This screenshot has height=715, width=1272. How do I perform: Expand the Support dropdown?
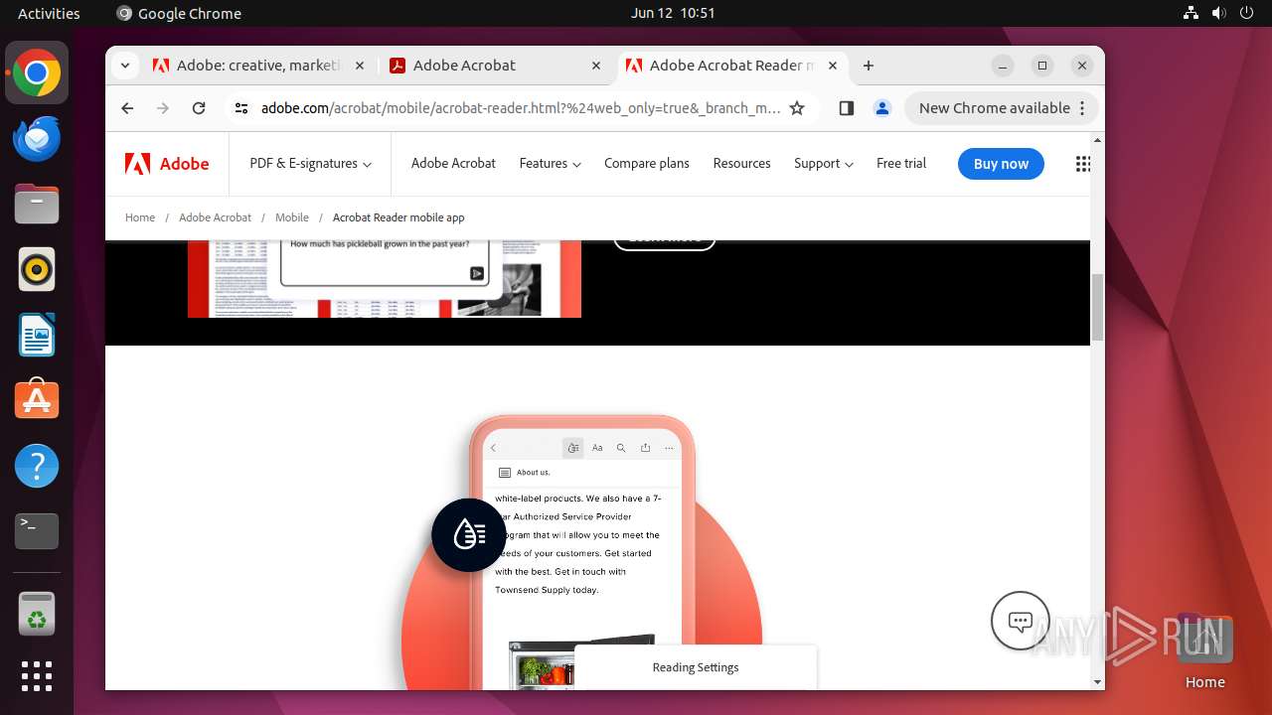[x=824, y=164]
